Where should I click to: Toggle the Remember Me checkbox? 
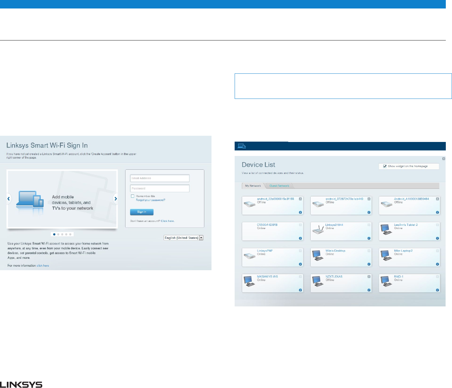click(133, 196)
